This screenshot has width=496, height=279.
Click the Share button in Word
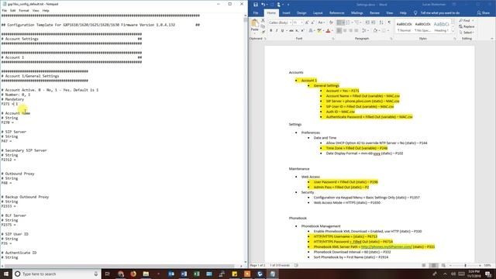483,13
